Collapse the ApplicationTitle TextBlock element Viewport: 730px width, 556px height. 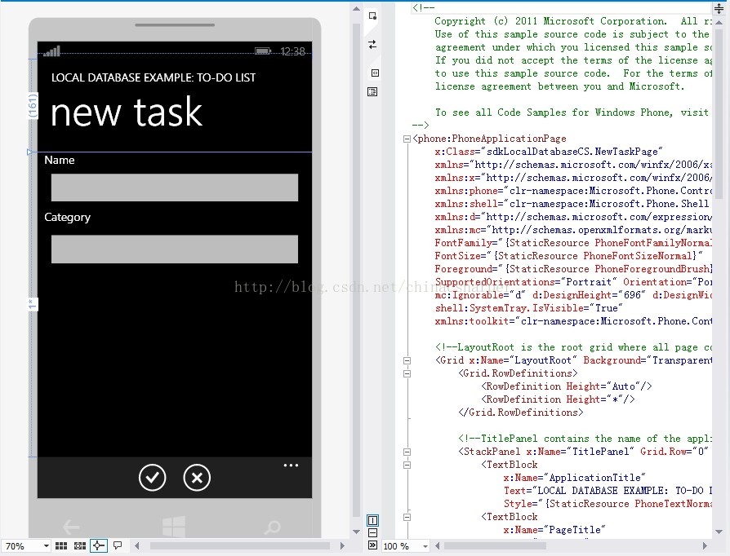[407, 465]
